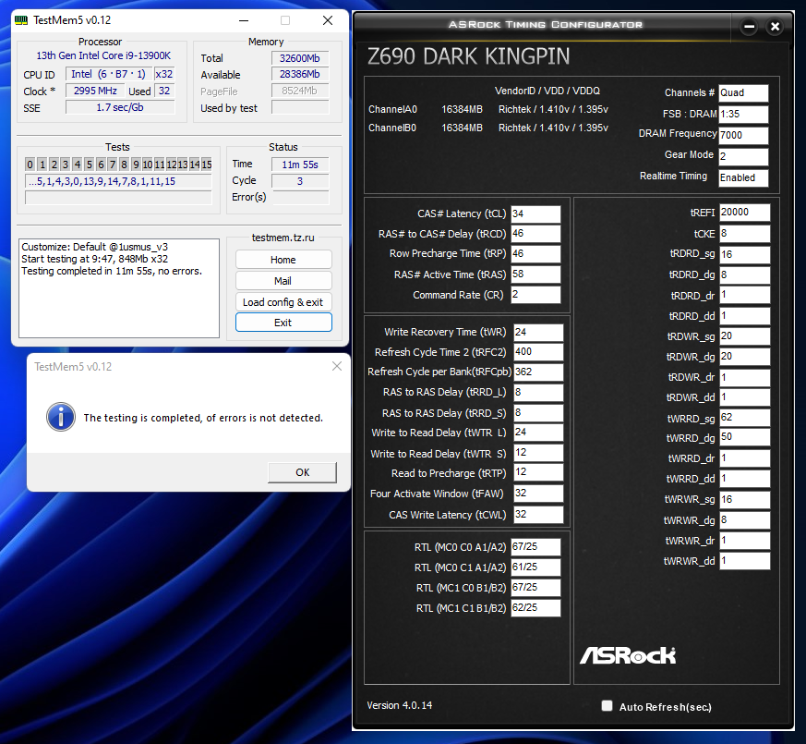Click the blue information icon in dialog

pyautogui.click(x=61, y=417)
